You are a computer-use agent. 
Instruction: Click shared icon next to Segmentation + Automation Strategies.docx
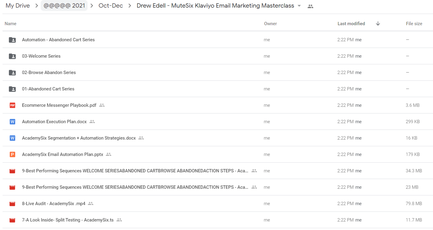coord(141,138)
